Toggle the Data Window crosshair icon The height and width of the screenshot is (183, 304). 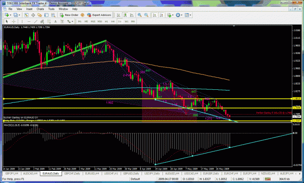tap(33, 15)
